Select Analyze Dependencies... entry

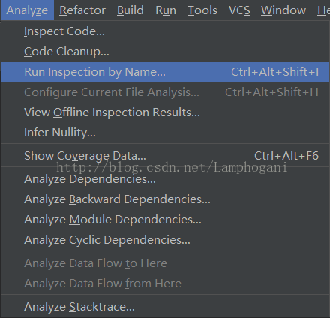(x=165, y=179)
